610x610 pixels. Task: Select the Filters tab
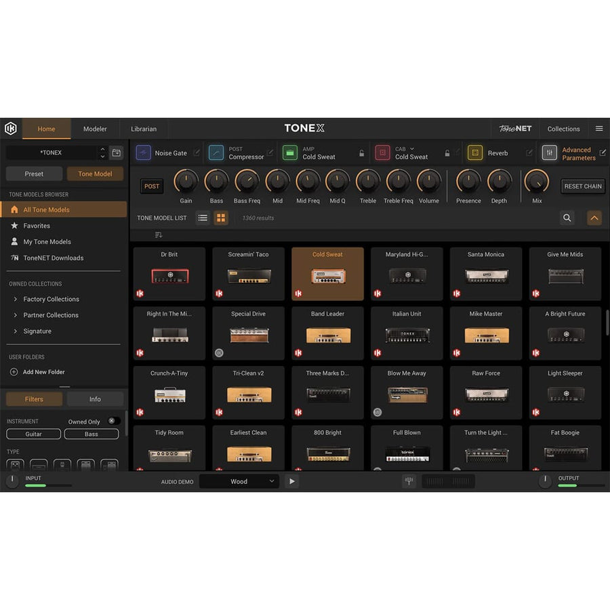point(34,399)
